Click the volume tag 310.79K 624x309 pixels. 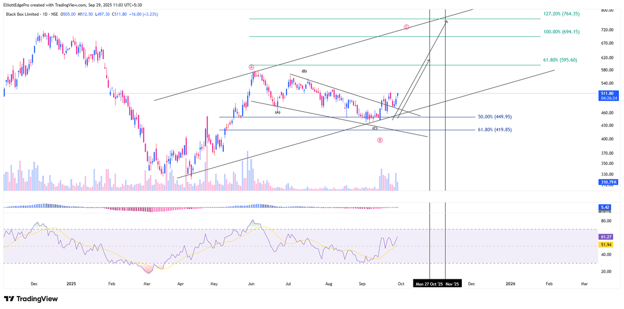point(608,183)
